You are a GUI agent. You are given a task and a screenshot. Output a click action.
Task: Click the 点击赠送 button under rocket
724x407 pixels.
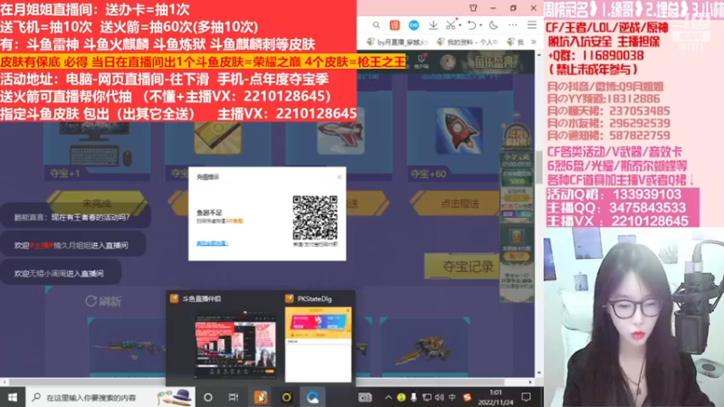(460, 203)
